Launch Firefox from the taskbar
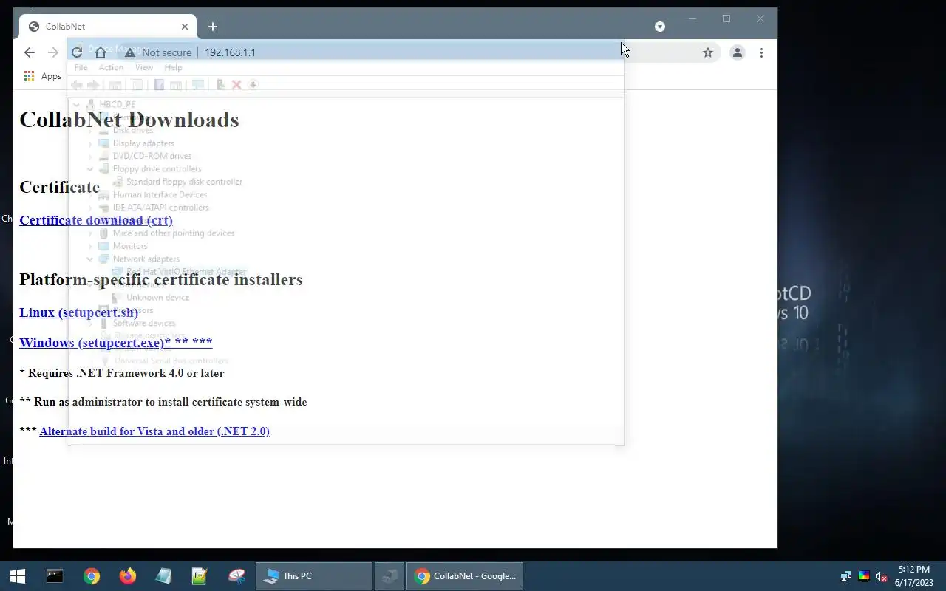Viewport: 946px width, 591px height. (x=128, y=576)
